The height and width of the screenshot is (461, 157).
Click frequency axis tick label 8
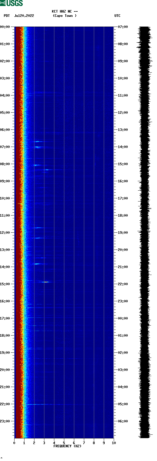click(94, 443)
